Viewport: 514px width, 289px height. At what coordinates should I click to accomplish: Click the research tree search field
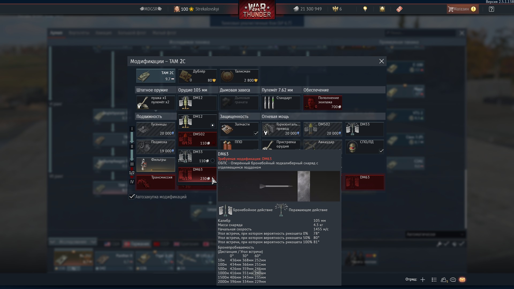click(x=420, y=33)
